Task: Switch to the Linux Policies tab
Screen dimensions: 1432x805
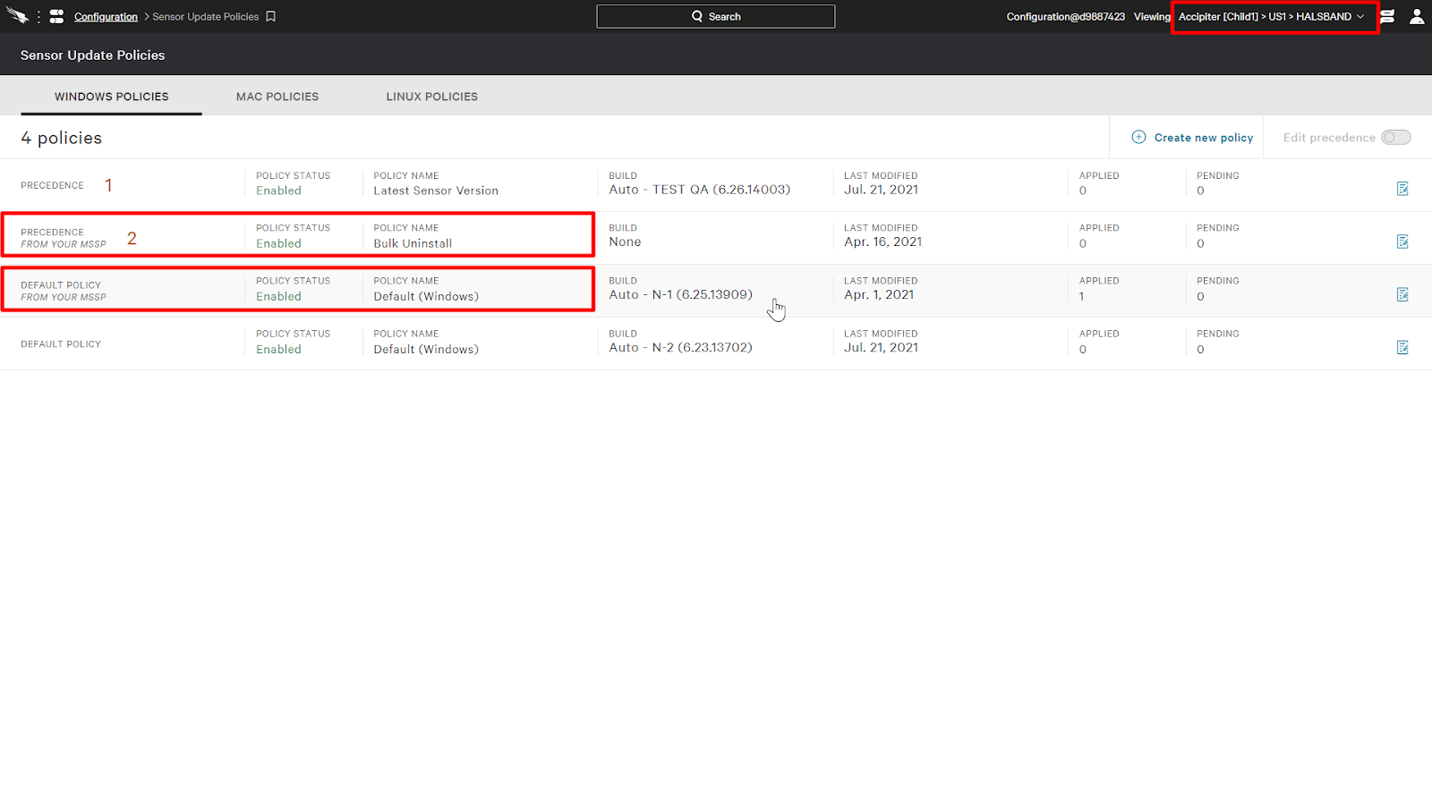Action: coord(432,97)
